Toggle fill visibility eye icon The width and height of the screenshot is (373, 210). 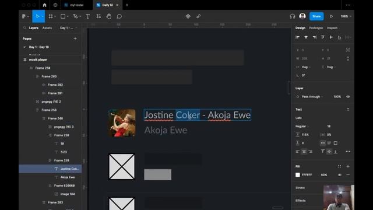click(339, 175)
